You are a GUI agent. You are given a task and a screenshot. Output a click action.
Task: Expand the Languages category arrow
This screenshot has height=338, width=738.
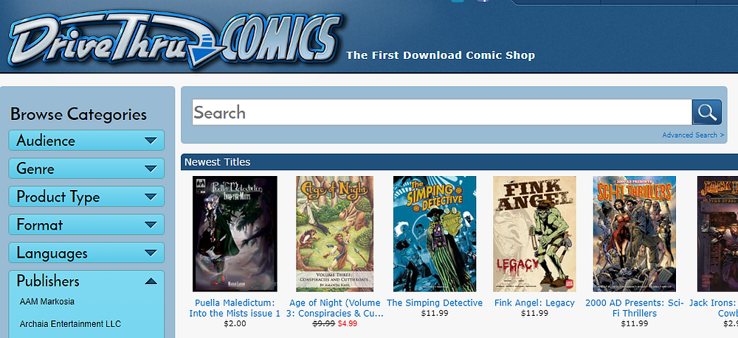pyautogui.click(x=151, y=253)
